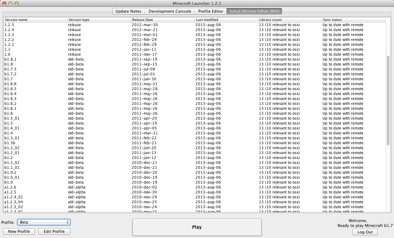Select version 1.2.1 row
This screenshot has height=238, width=394.
click(x=195, y=45)
